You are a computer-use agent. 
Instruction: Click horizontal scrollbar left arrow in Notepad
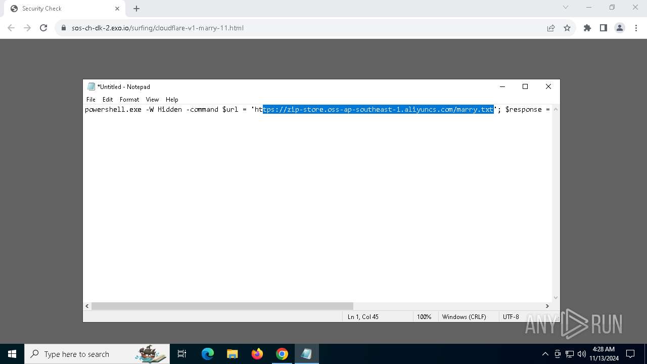(x=87, y=306)
